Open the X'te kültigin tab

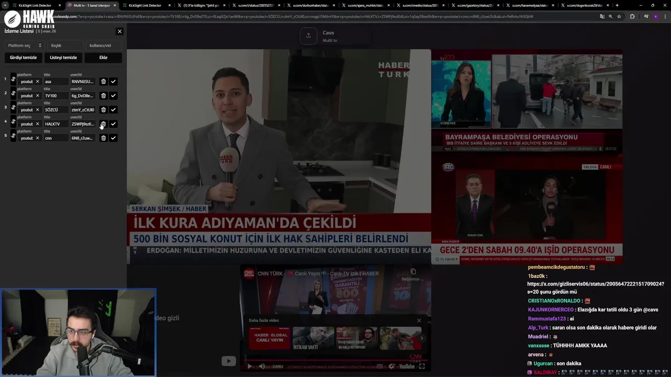pyautogui.click(x=201, y=5)
